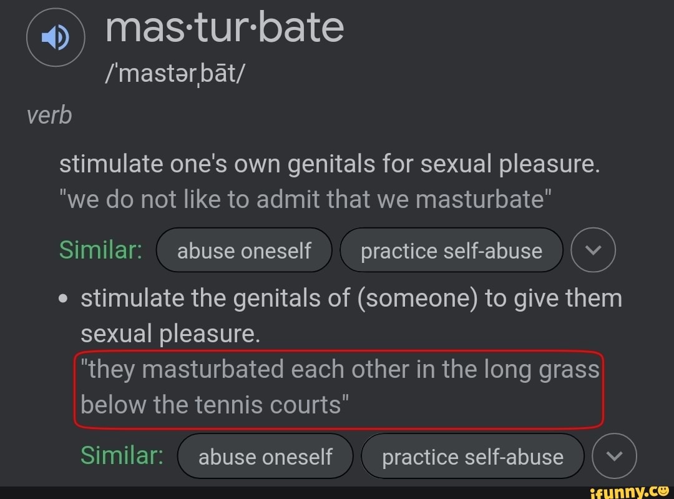Tap 'abuse oneself' chip below the tennis courts example
The height and width of the screenshot is (499, 674).
pyautogui.click(x=265, y=457)
